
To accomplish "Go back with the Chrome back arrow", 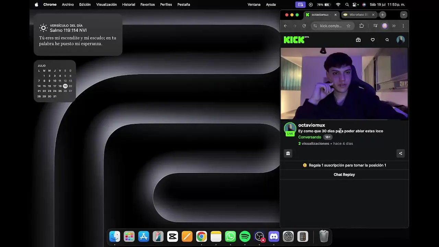I will [285, 26].
